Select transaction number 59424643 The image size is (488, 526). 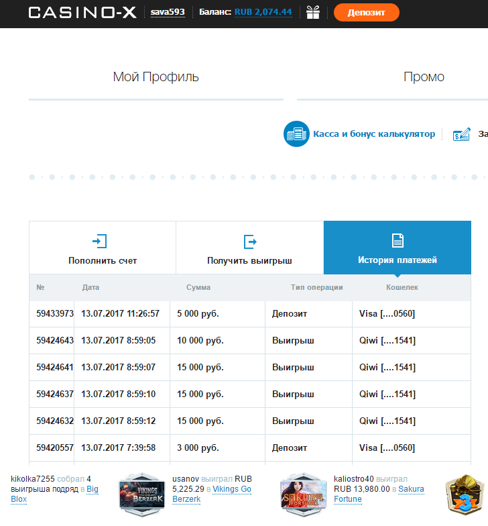(55, 341)
